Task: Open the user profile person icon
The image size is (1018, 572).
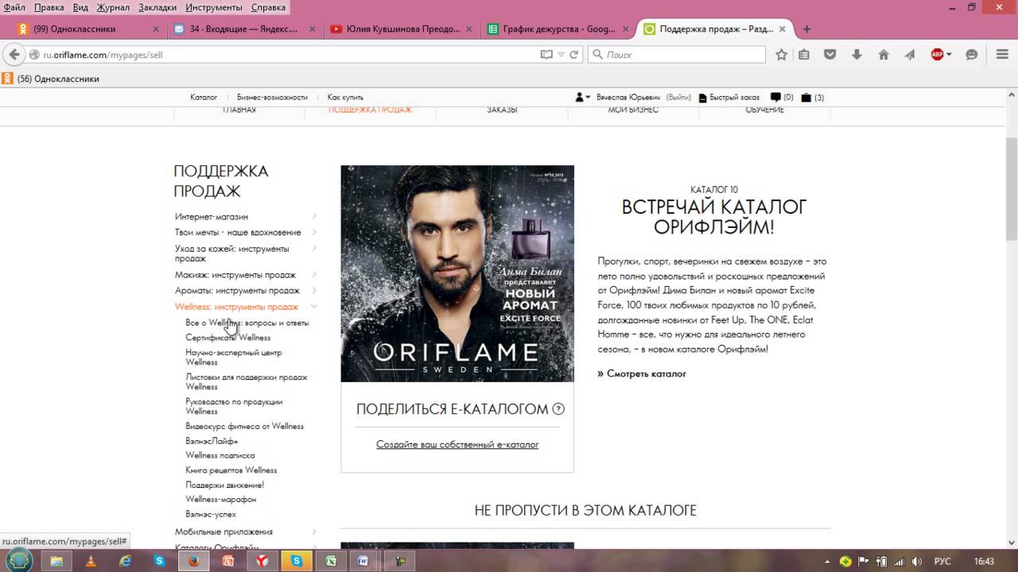Action: click(x=580, y=97)
